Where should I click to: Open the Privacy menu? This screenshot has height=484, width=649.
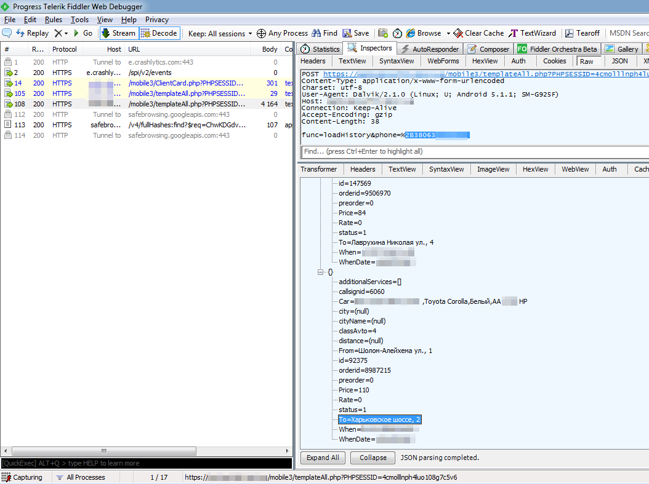(x=157, y=20)
